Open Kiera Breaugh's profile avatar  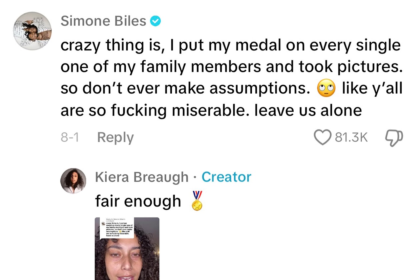[x=73, y=181]
